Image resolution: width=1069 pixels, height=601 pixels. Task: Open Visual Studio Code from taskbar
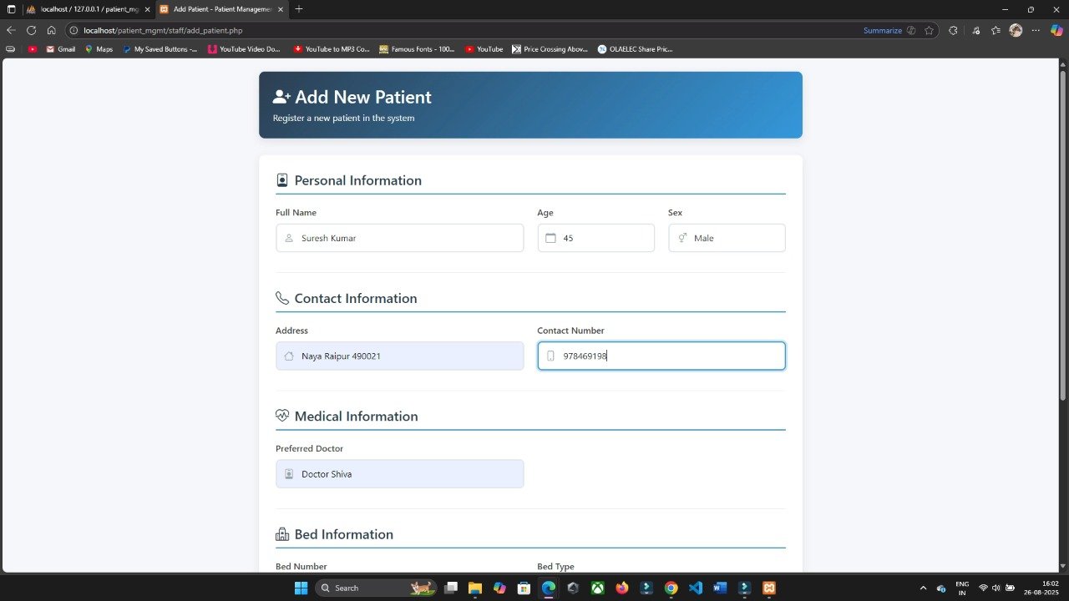click(x=696, y=588)
